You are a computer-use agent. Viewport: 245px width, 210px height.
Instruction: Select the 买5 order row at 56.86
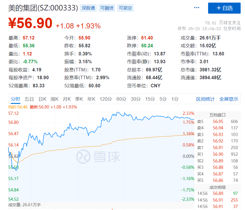pos(217,180)
